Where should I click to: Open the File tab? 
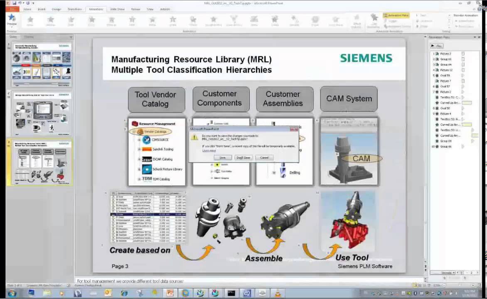pyautogui.click(x=12, y=9)
